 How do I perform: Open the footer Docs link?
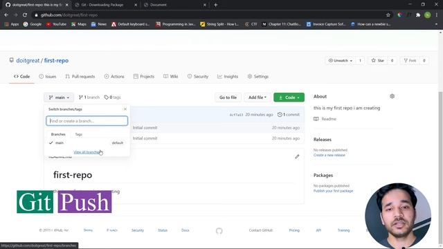[186, 230]
